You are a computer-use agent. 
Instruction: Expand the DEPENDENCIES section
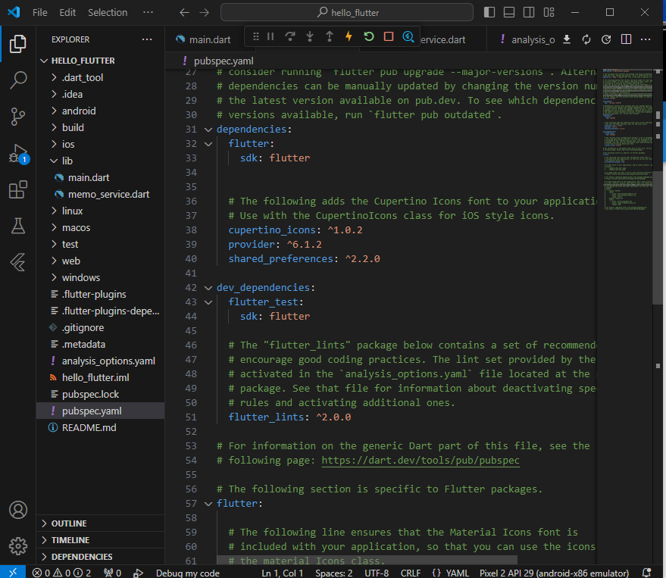(100, 556)
